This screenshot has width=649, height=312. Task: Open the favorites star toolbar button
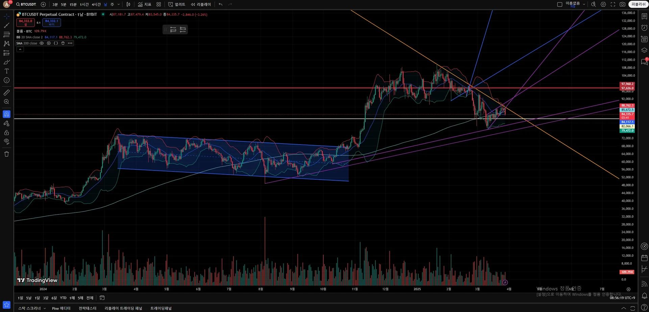(x=6, y=305)
